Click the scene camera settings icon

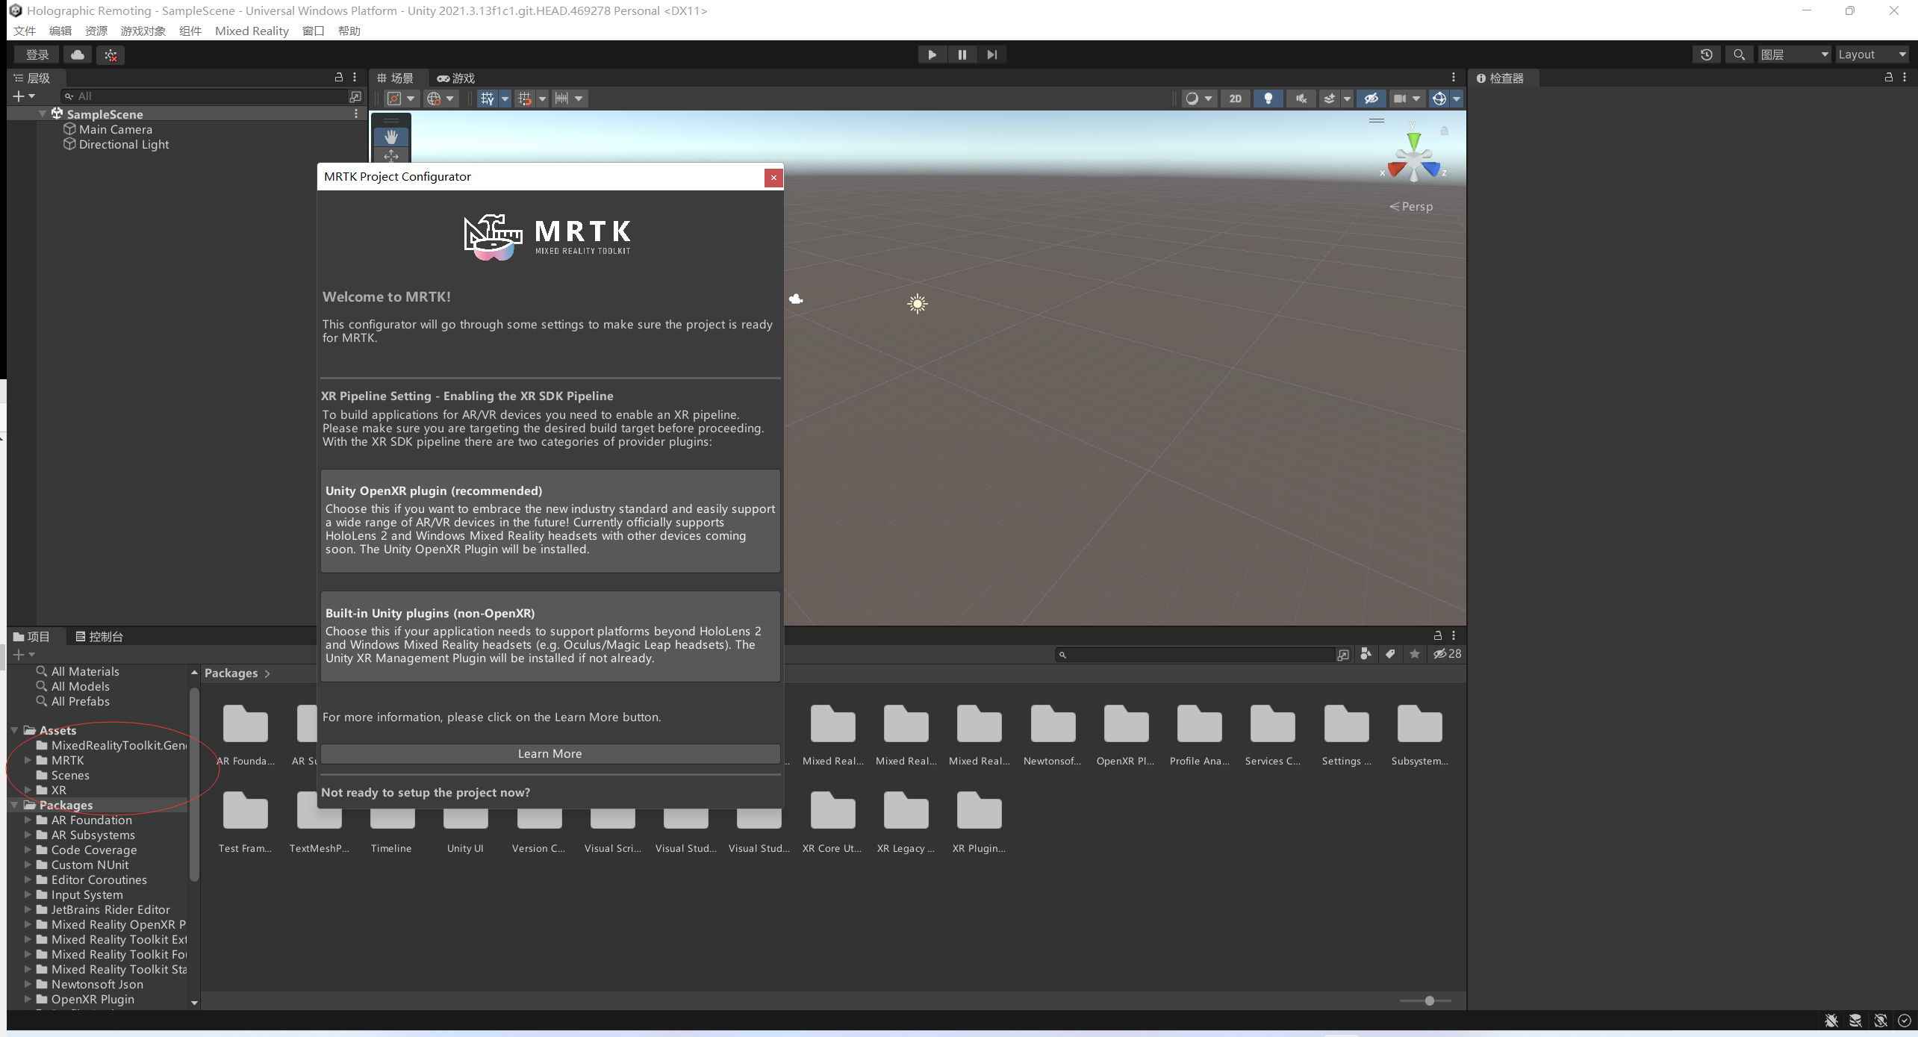[x=1401, y=99]
